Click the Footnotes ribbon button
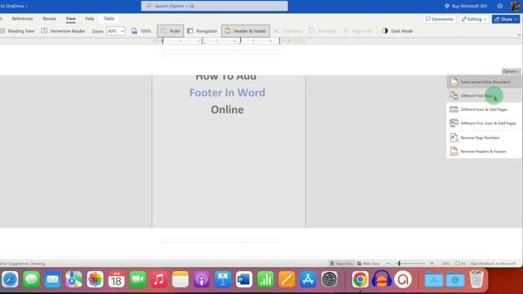Viewport: 523px width, 294px height. 288,31
